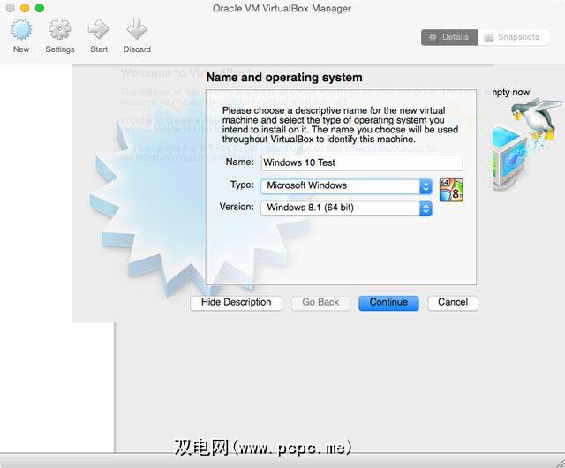
Task: Switch to the Details view
Action: tap(449, 37)
